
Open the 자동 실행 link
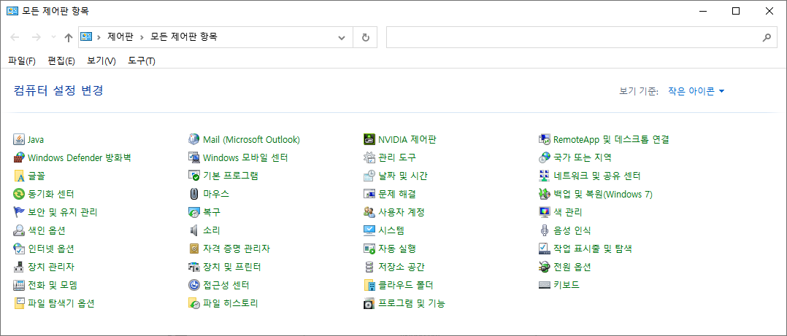click(x=396, y=249)
